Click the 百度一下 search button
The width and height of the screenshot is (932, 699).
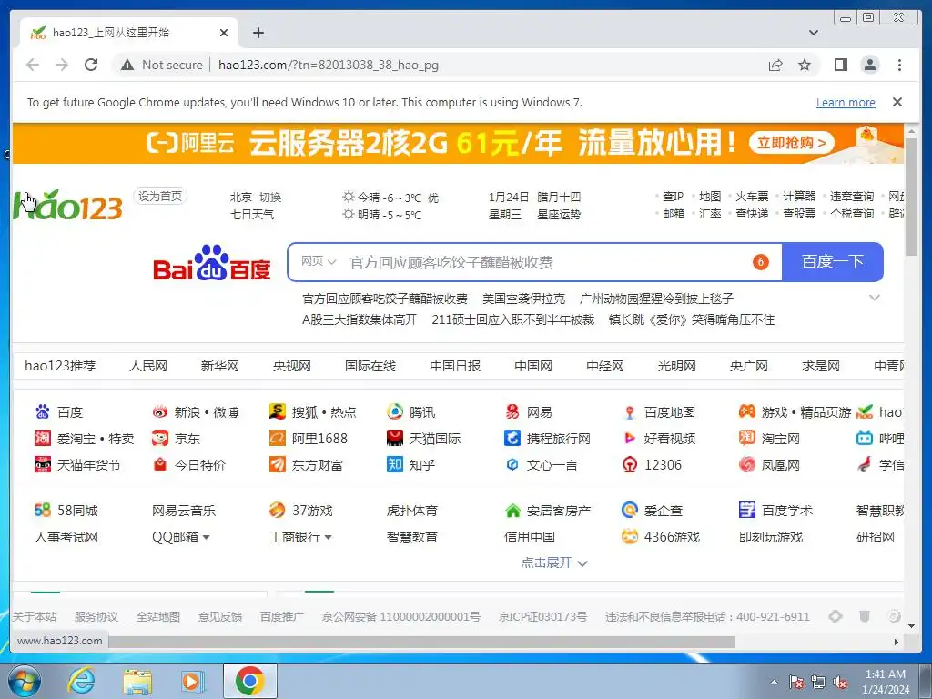point(832,262)
